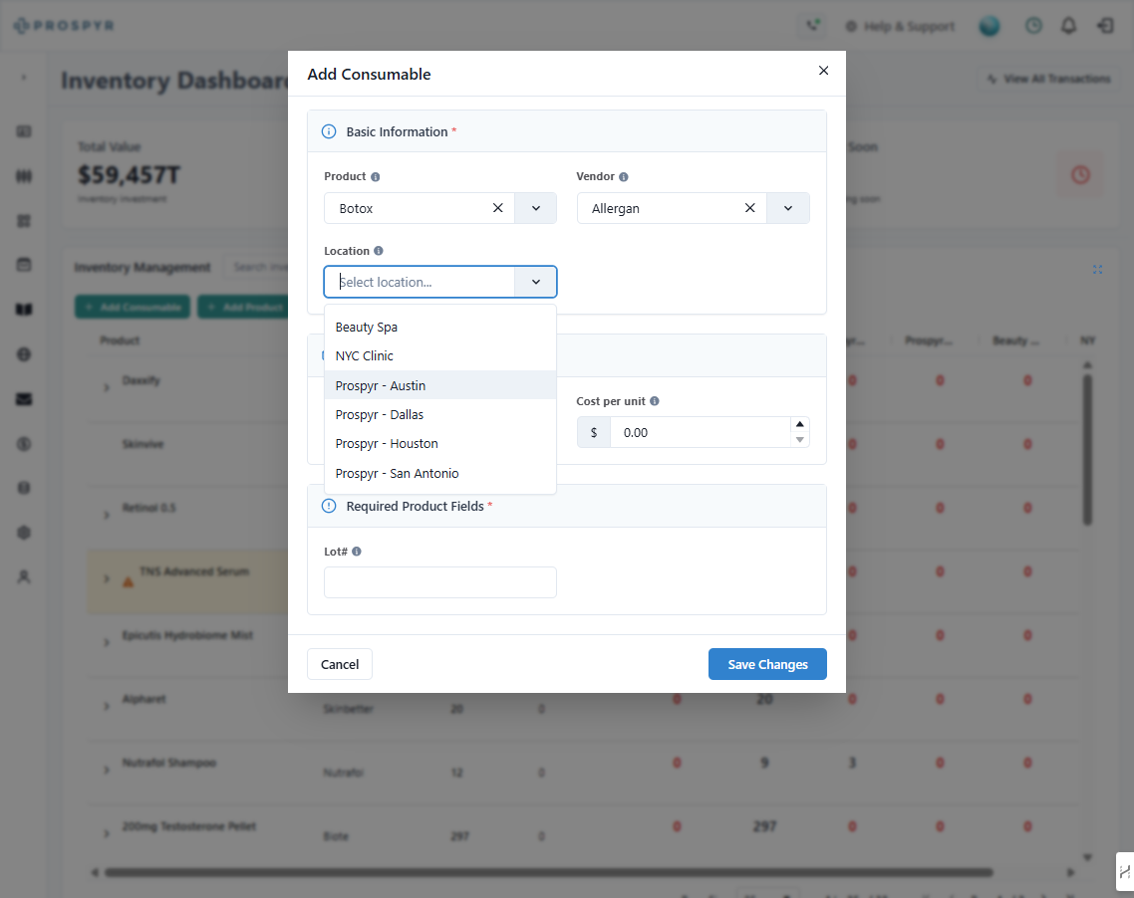This screenshot has width=1134, height=898.
Task: Expand the TNS Advanced Serum row
Action: [x=107, y=578]
